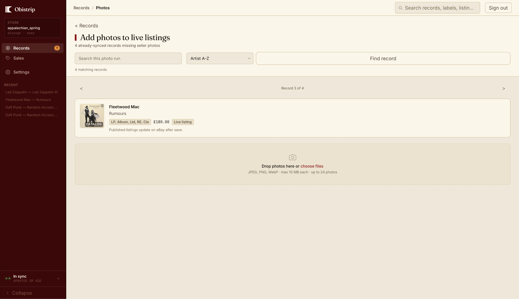This screenshot has height=299, width=519.
Task: Click the Collapse sidebar arrow icon
Action: coord(8,293)
